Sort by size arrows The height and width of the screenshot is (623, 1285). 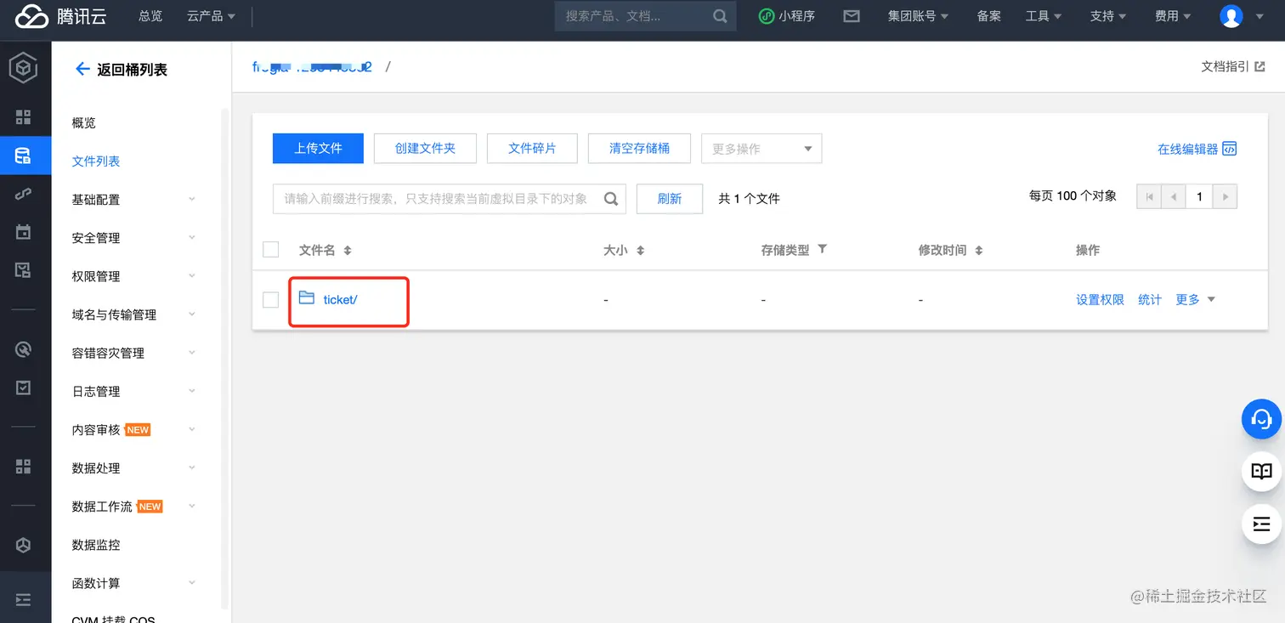coord(641,251)
